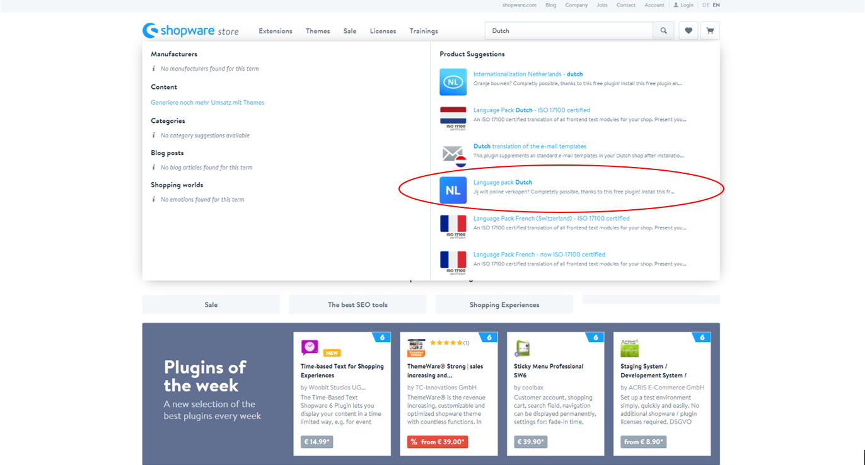Open the wishlist heart icon

click(x=688, y=31)
